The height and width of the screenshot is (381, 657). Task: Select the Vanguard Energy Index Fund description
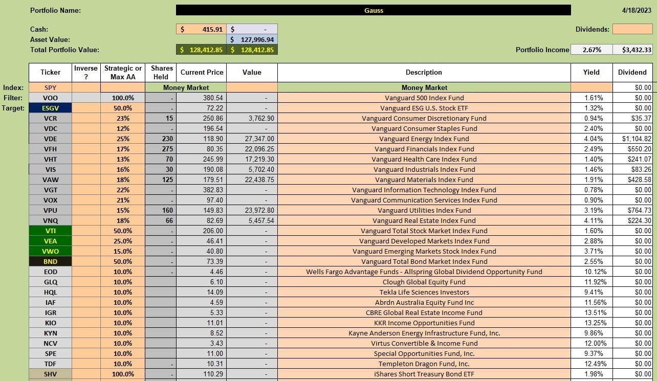[x=424, y=139]
